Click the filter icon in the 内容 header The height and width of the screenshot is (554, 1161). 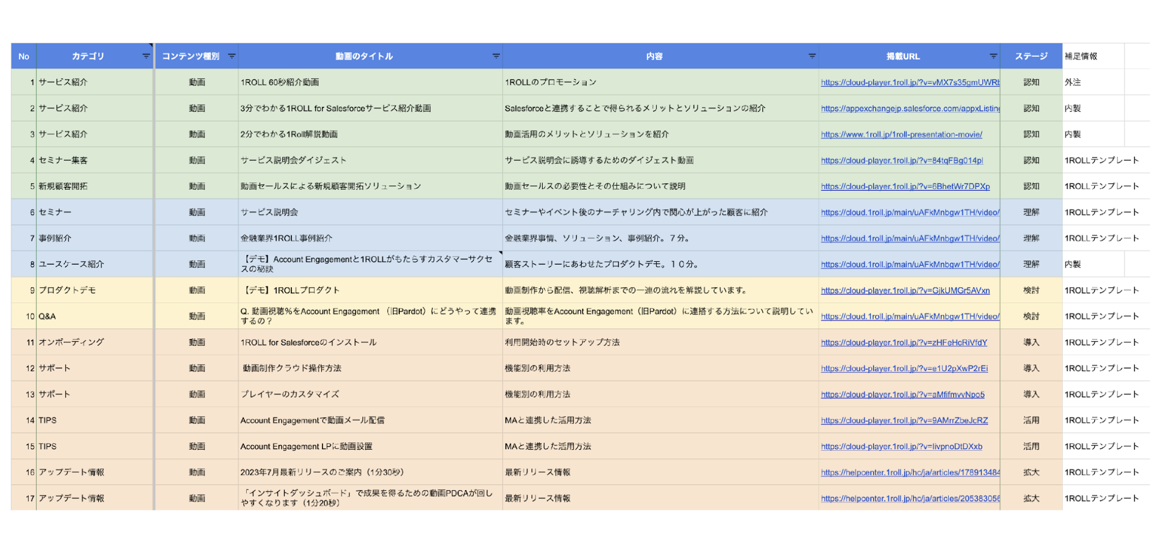pos(811,56)
